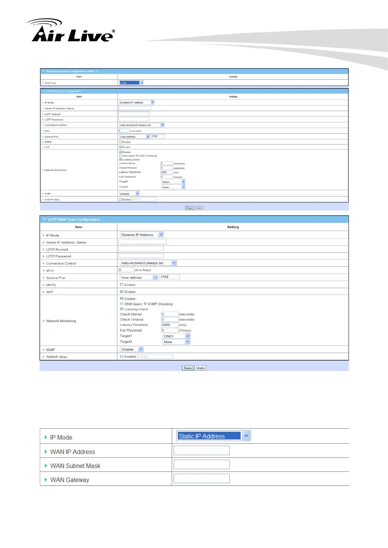Click the arrow bullet beside the bottom IP Mode label
388x548 pixels.
[46, 437]
